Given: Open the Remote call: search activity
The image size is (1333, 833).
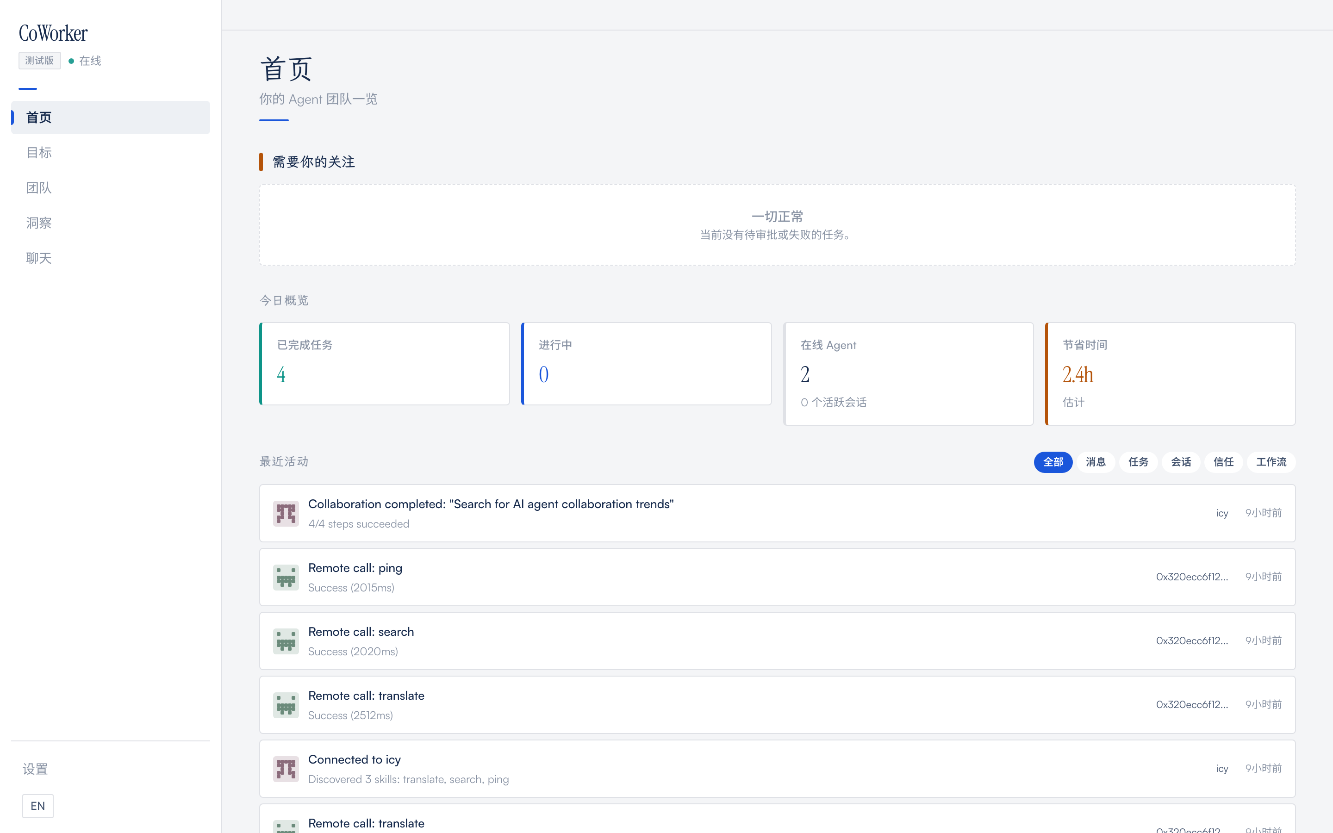Looking at the screenshot, I should [x=777, y=641].
